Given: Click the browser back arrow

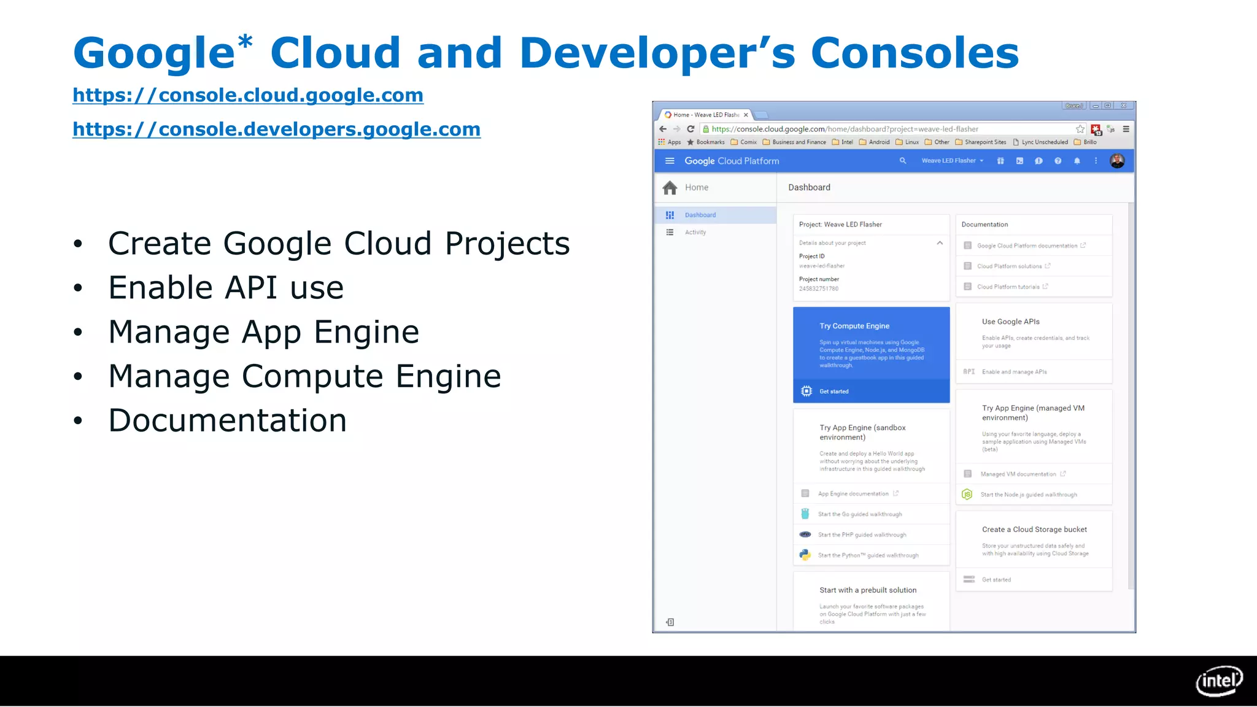Looking at the screenshot, I should coord(663,129).
